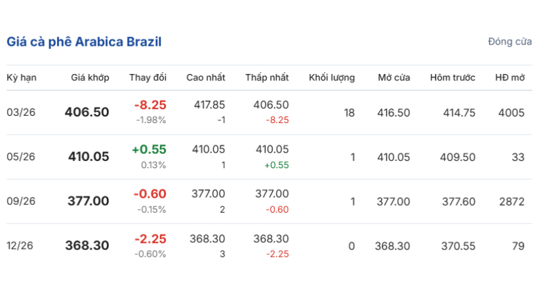Click the 406.50 matched price
This screenshot has height=288, width=541.
[x=87, y=113]
